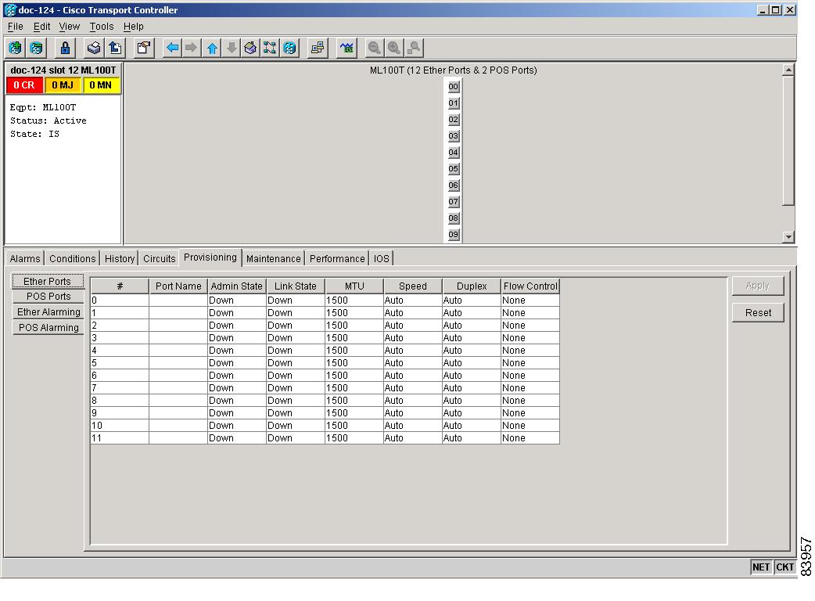Click the Port Name cell for port 0

pyautogui.click(x=178, y=300)
